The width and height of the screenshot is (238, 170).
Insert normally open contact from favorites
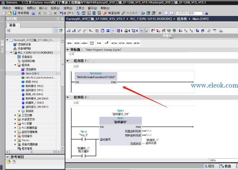[69, 43]
